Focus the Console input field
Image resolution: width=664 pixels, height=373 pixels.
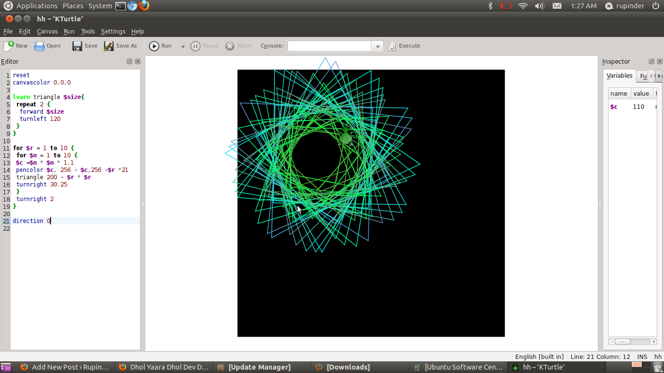tap(330, 46)
